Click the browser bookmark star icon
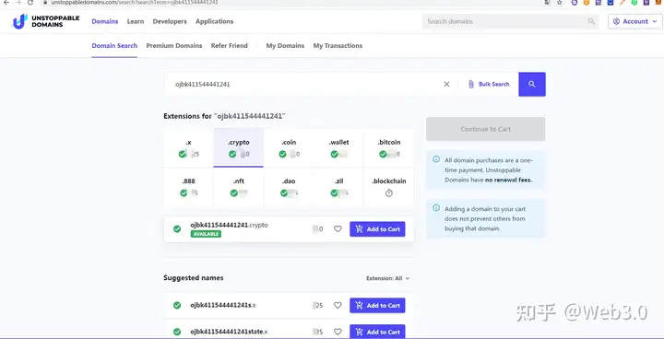Screen dimensions: 664x339 [x=560, y=3]
